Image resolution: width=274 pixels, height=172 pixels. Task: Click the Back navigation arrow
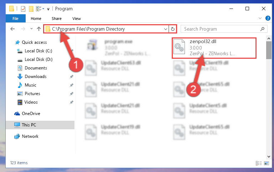pyautogui.click(x=12, y=29)
